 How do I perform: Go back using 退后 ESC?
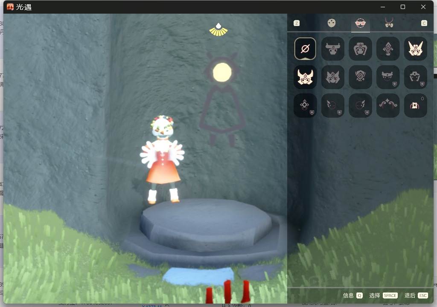(x=416, y=295)
